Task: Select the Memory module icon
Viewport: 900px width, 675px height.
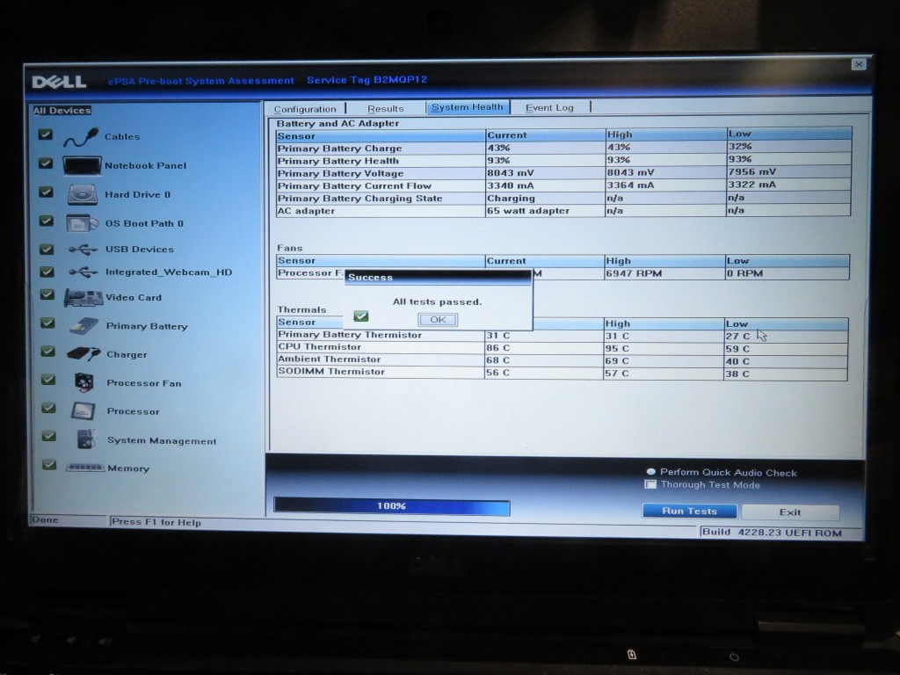Action: pos(85,468)
